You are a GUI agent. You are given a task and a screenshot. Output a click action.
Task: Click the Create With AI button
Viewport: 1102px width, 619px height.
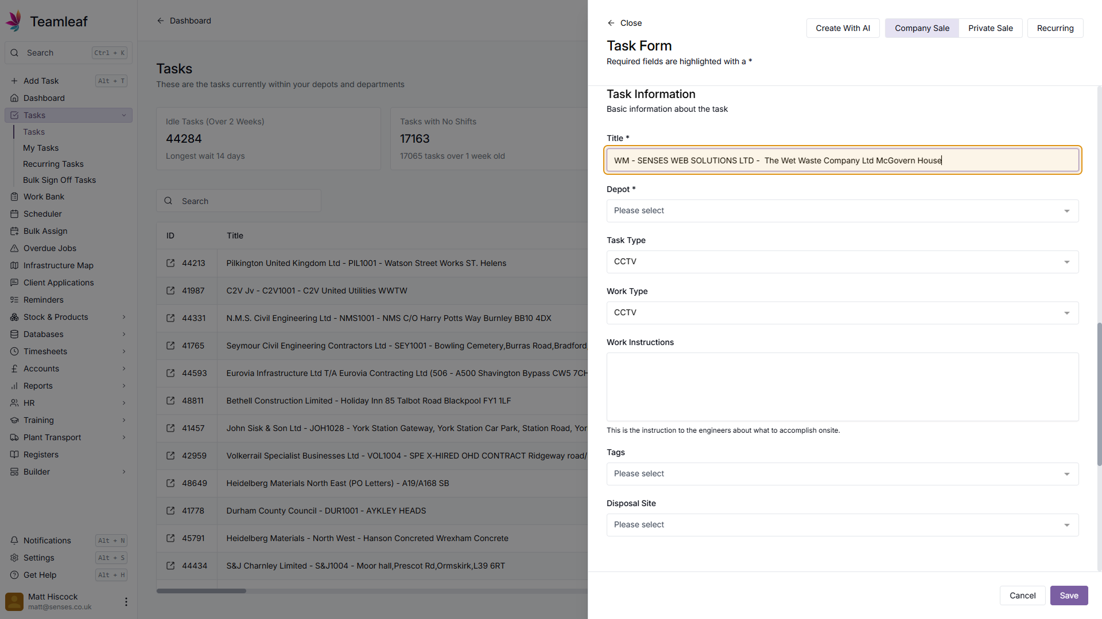[x=843, y=28]
